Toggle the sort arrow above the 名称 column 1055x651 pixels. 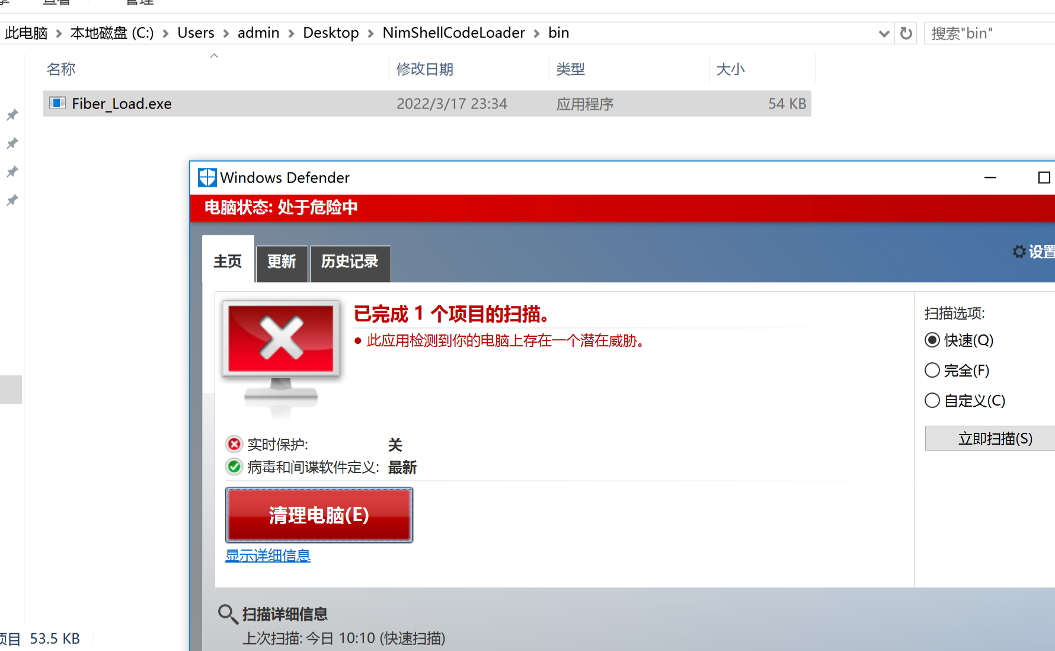pyautogui.click(x=215, y=56)
